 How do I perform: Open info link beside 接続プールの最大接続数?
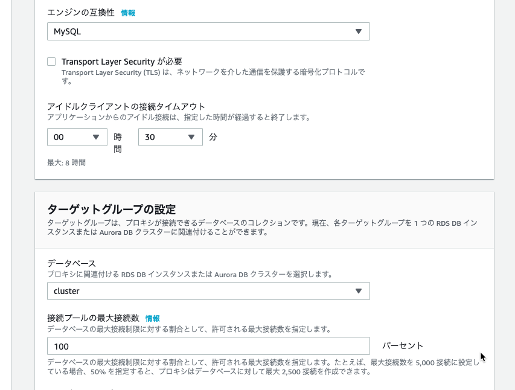(152, 318)
